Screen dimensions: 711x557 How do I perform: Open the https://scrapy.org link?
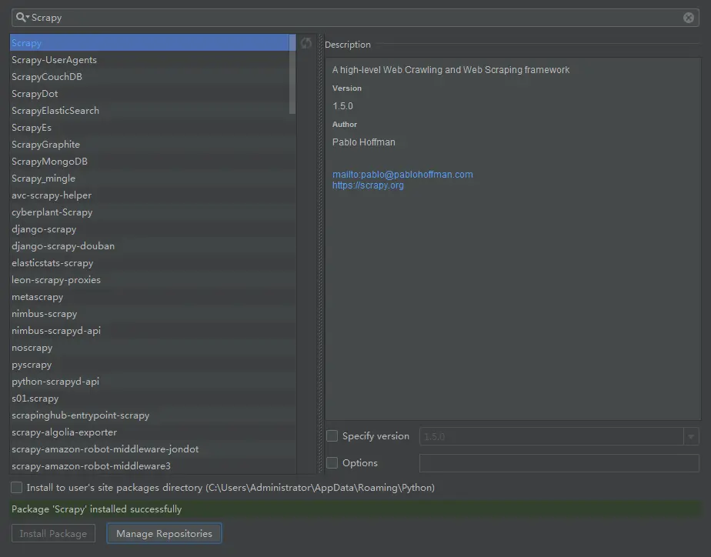pos(368,185)
